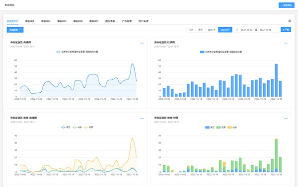
Task: Click the peak point of top-left line chart
Action: pyautogui.click(x=132, y=64)
